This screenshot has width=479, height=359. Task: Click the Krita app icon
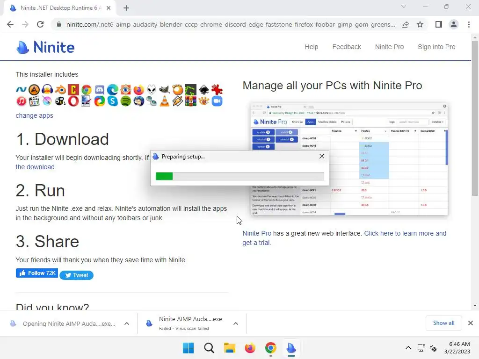[47, 101]
